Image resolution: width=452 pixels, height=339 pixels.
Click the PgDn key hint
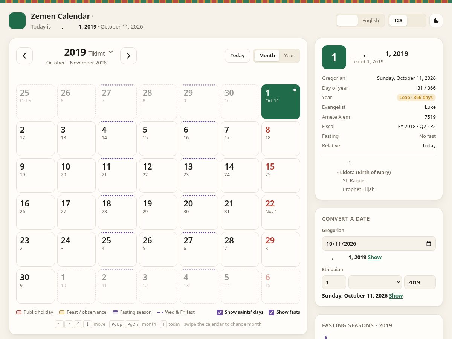point(133,324)
